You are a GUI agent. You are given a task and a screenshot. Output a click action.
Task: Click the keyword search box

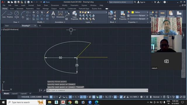tap(121, 2)
